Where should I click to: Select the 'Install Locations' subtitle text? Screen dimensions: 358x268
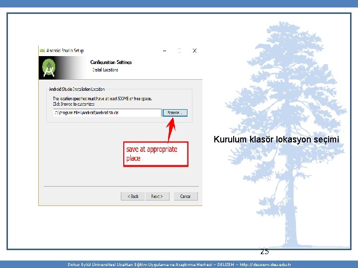(105, 70)
